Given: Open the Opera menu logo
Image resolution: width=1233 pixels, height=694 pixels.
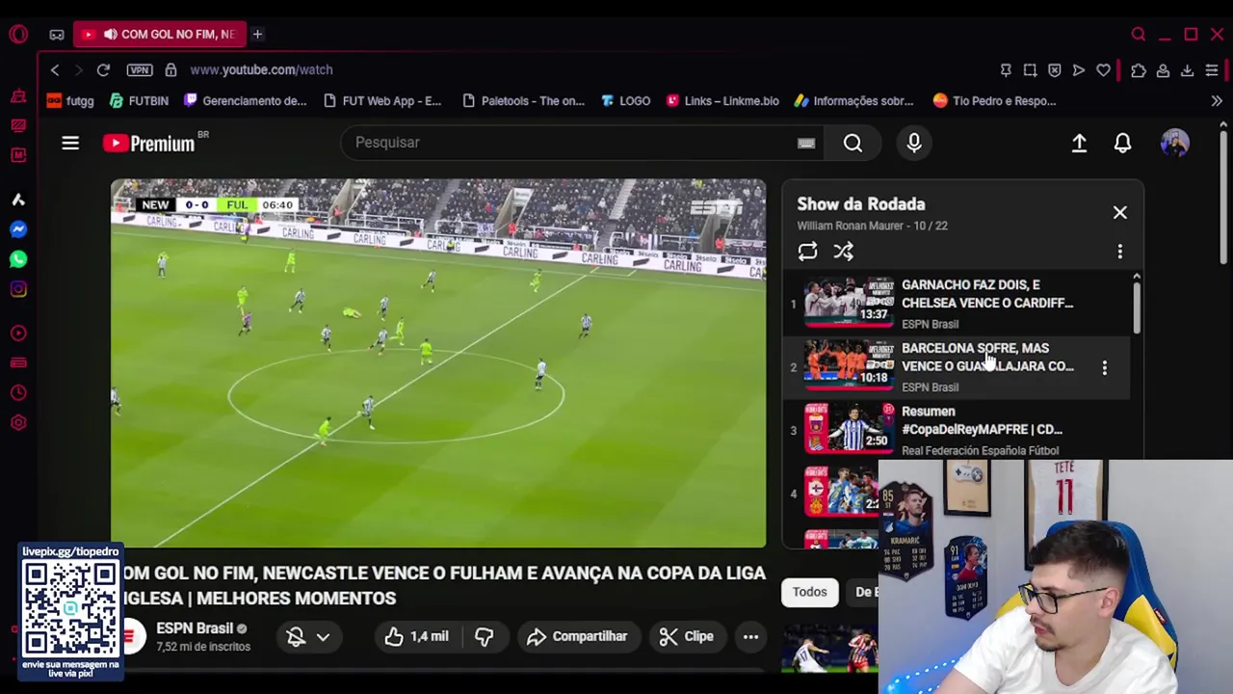Looking at the screenshot, I should click(18, 34).
